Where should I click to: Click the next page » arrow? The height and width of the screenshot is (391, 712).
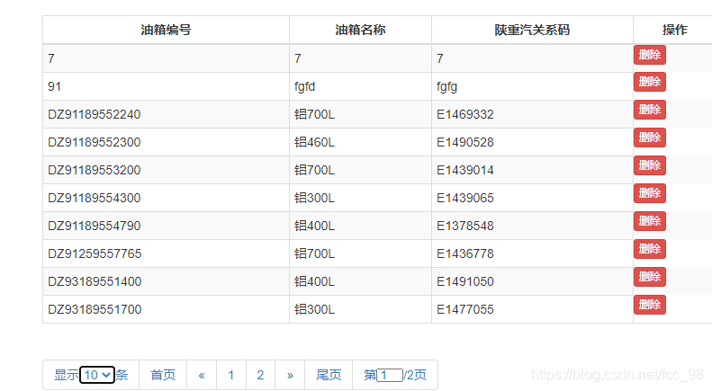click(290, 375)
